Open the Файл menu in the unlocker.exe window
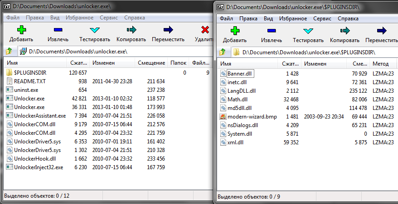 [x=13, y=18]
